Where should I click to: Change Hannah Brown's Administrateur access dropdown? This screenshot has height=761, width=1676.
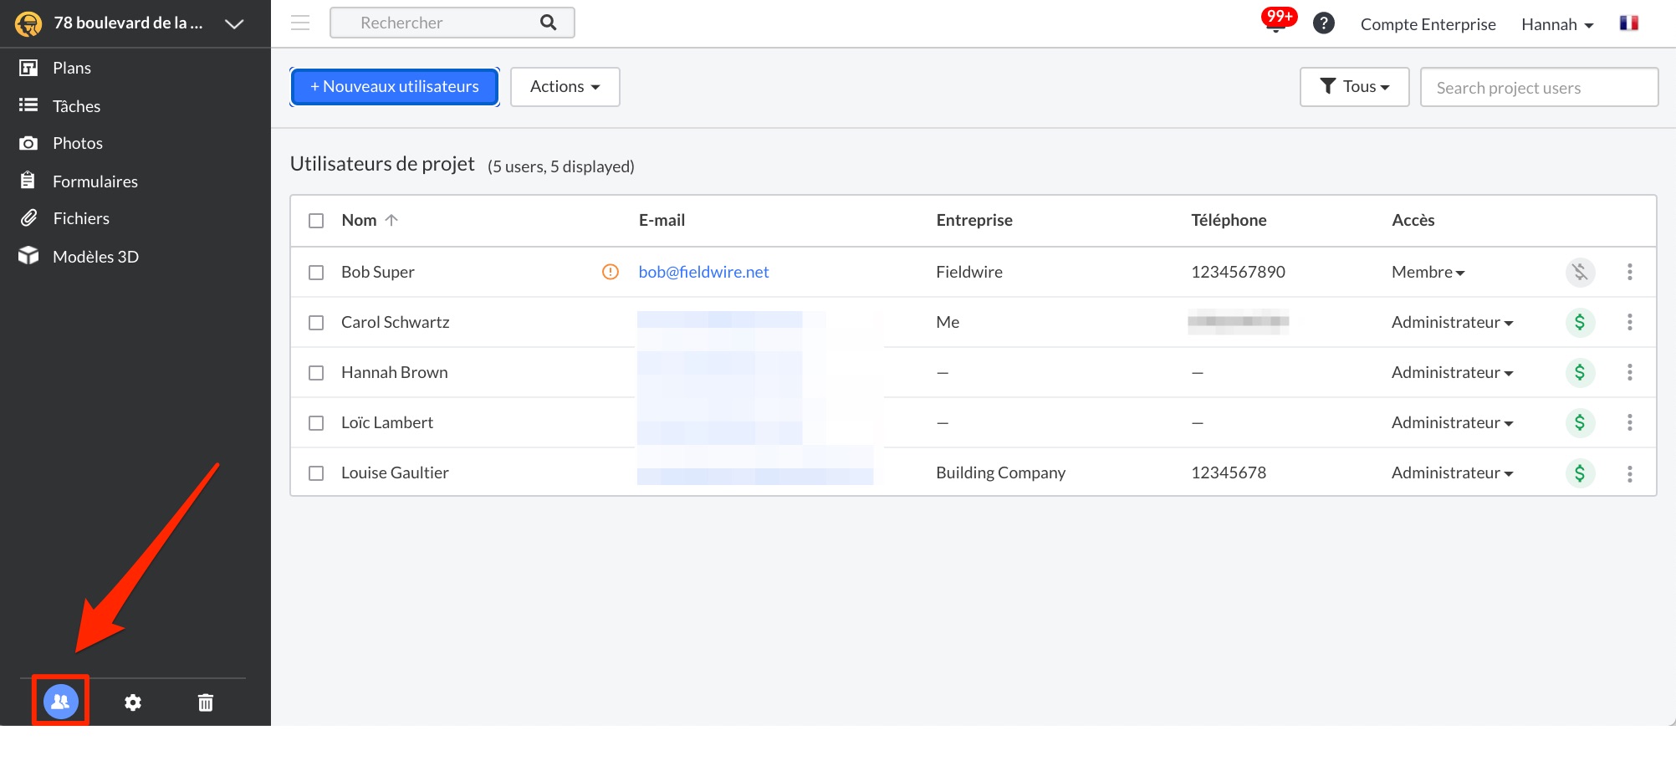click(1452, 372)
